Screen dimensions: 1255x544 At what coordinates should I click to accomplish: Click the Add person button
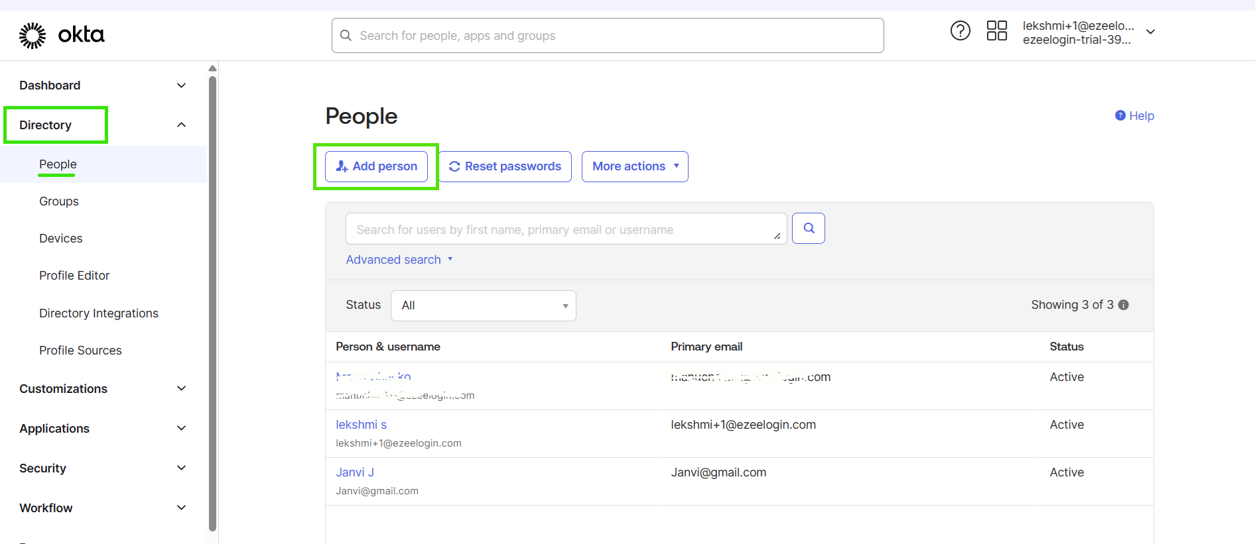[376, 166]
